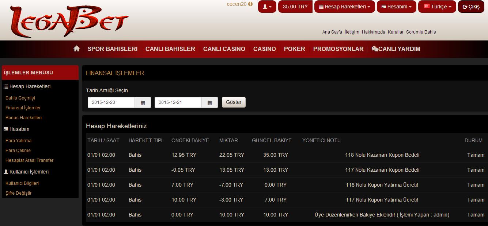Expand the Hesap Hareketleri top dropdown
Viewport: 488px width, 226px height.
344,7
